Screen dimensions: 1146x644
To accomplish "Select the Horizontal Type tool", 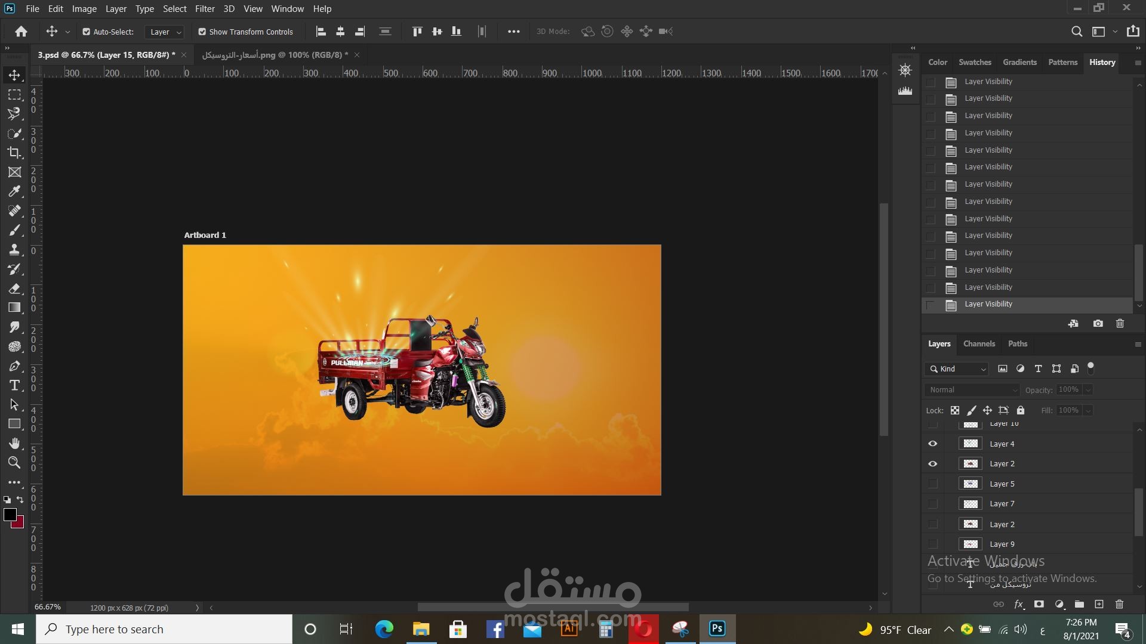I will point(14,385).
